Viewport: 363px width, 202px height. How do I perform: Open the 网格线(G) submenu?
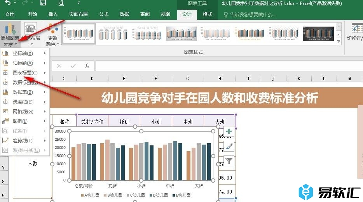coord(25,112)
